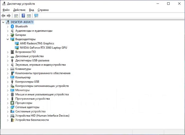Viewport: 185px width, 135px height.
Task: Expand Звуковые, игровые и видеоустройства category
Action: tap(8, 65)
